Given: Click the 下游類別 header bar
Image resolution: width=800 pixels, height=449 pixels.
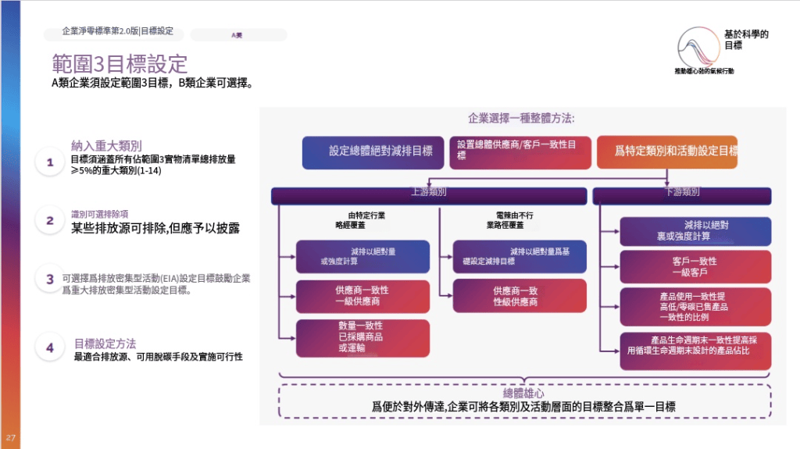Looking at the screenshot, I should click(681, 195).
